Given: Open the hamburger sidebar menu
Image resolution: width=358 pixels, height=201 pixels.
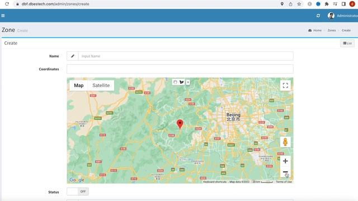Looking at the screenshot, I should coord(3,16).
